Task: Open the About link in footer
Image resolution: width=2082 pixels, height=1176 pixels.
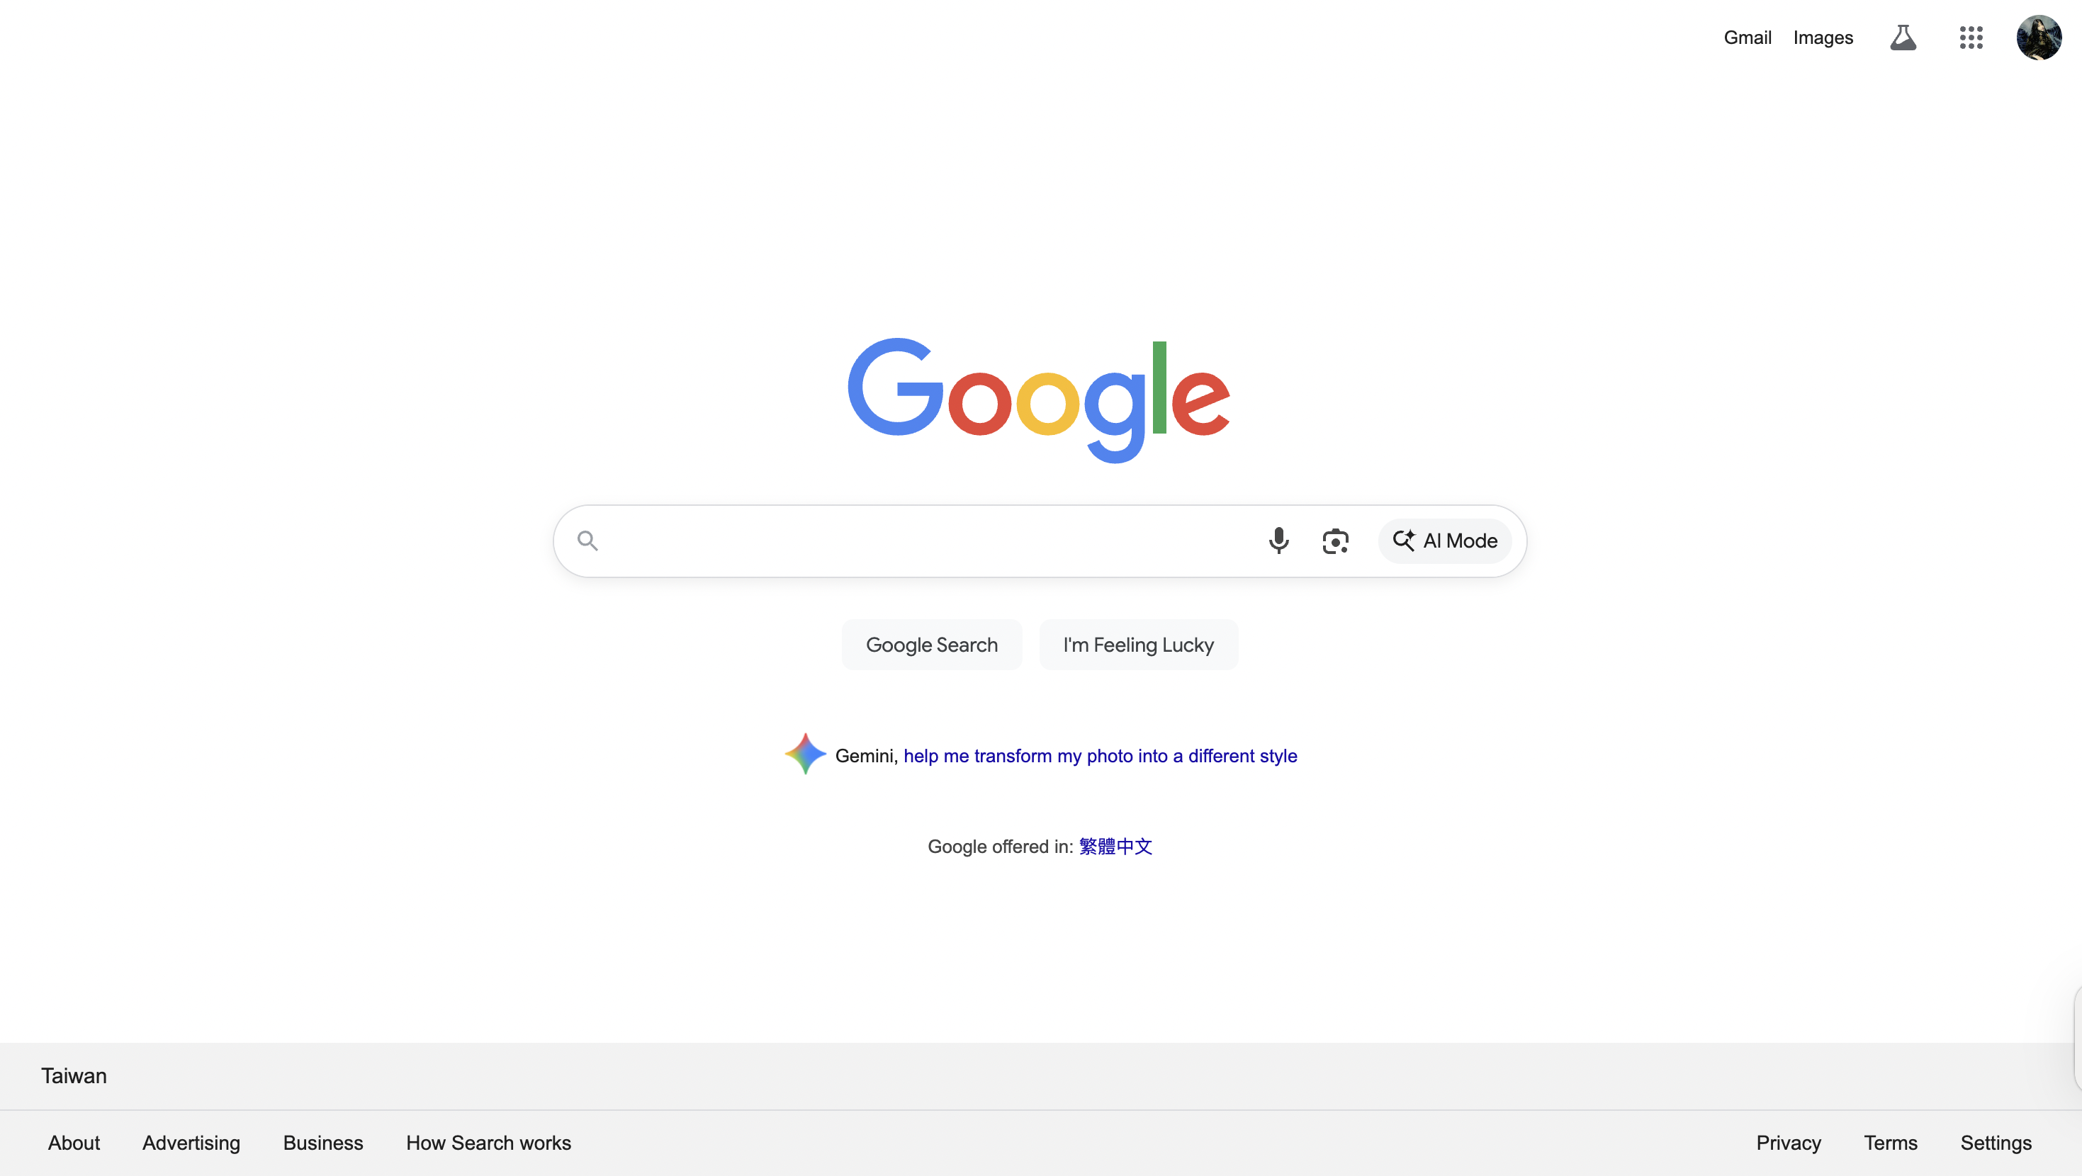Action: tap(74, 1143)
